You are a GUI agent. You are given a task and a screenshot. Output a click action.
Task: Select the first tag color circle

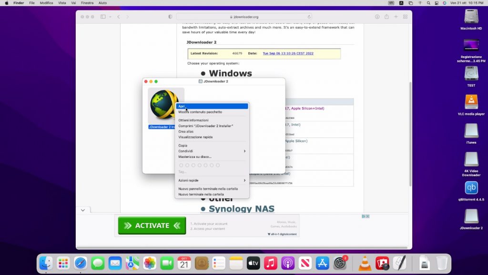pos(181,165)
